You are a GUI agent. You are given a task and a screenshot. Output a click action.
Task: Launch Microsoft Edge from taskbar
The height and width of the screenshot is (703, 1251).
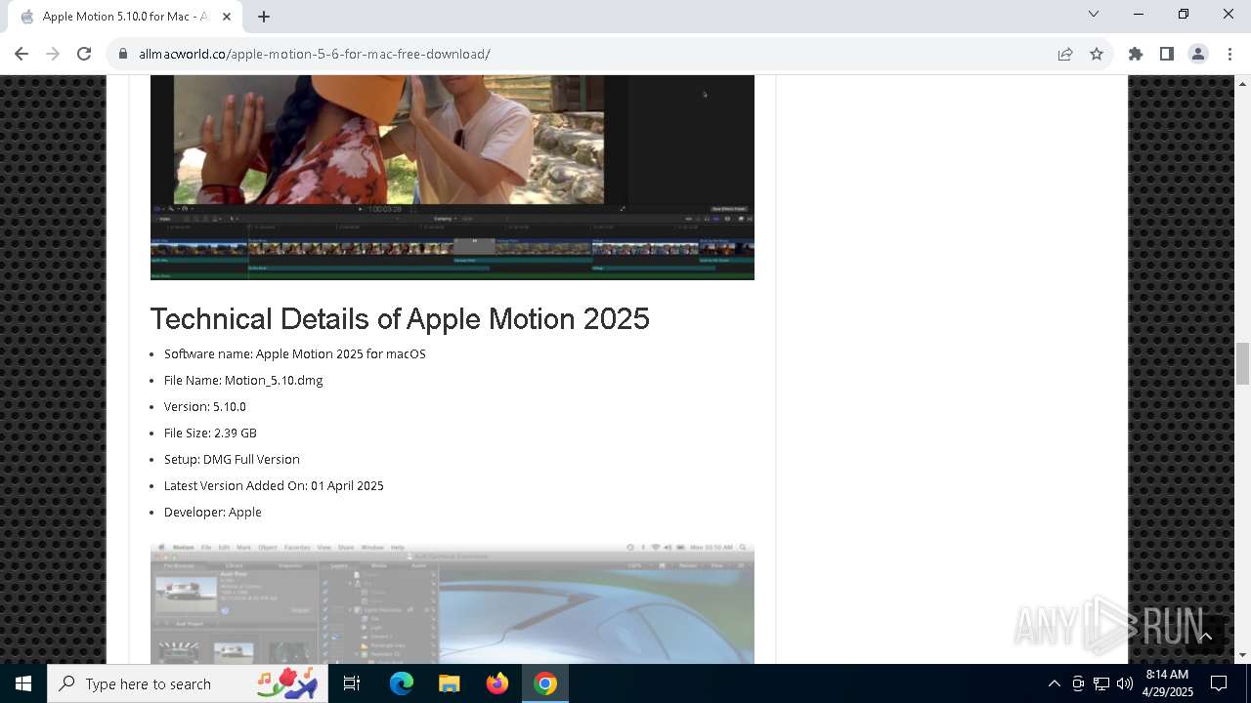[402, 683]
